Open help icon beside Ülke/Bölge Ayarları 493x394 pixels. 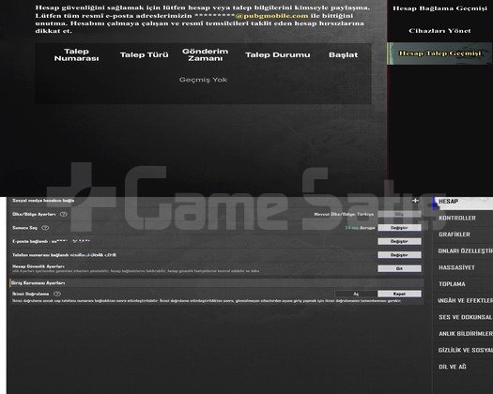pos(64,214)
